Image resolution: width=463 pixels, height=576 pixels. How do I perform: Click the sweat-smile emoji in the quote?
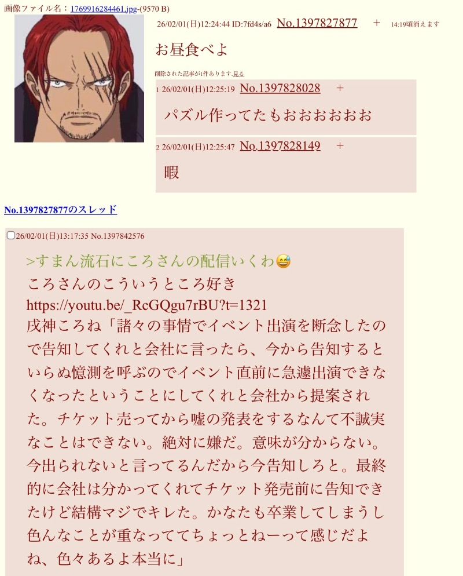click(x=283, y=261)
